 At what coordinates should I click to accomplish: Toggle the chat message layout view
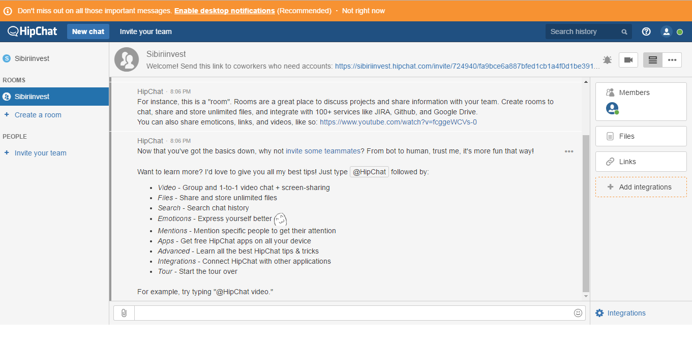(x=652, y=59)
